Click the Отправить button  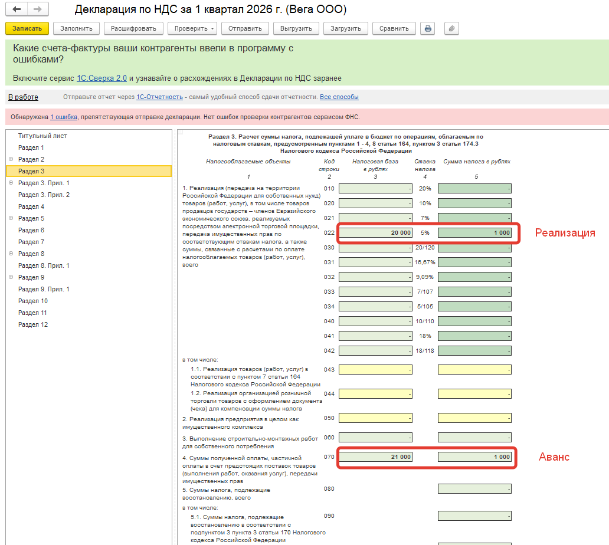pyautogui.click(x=245, y=28)
